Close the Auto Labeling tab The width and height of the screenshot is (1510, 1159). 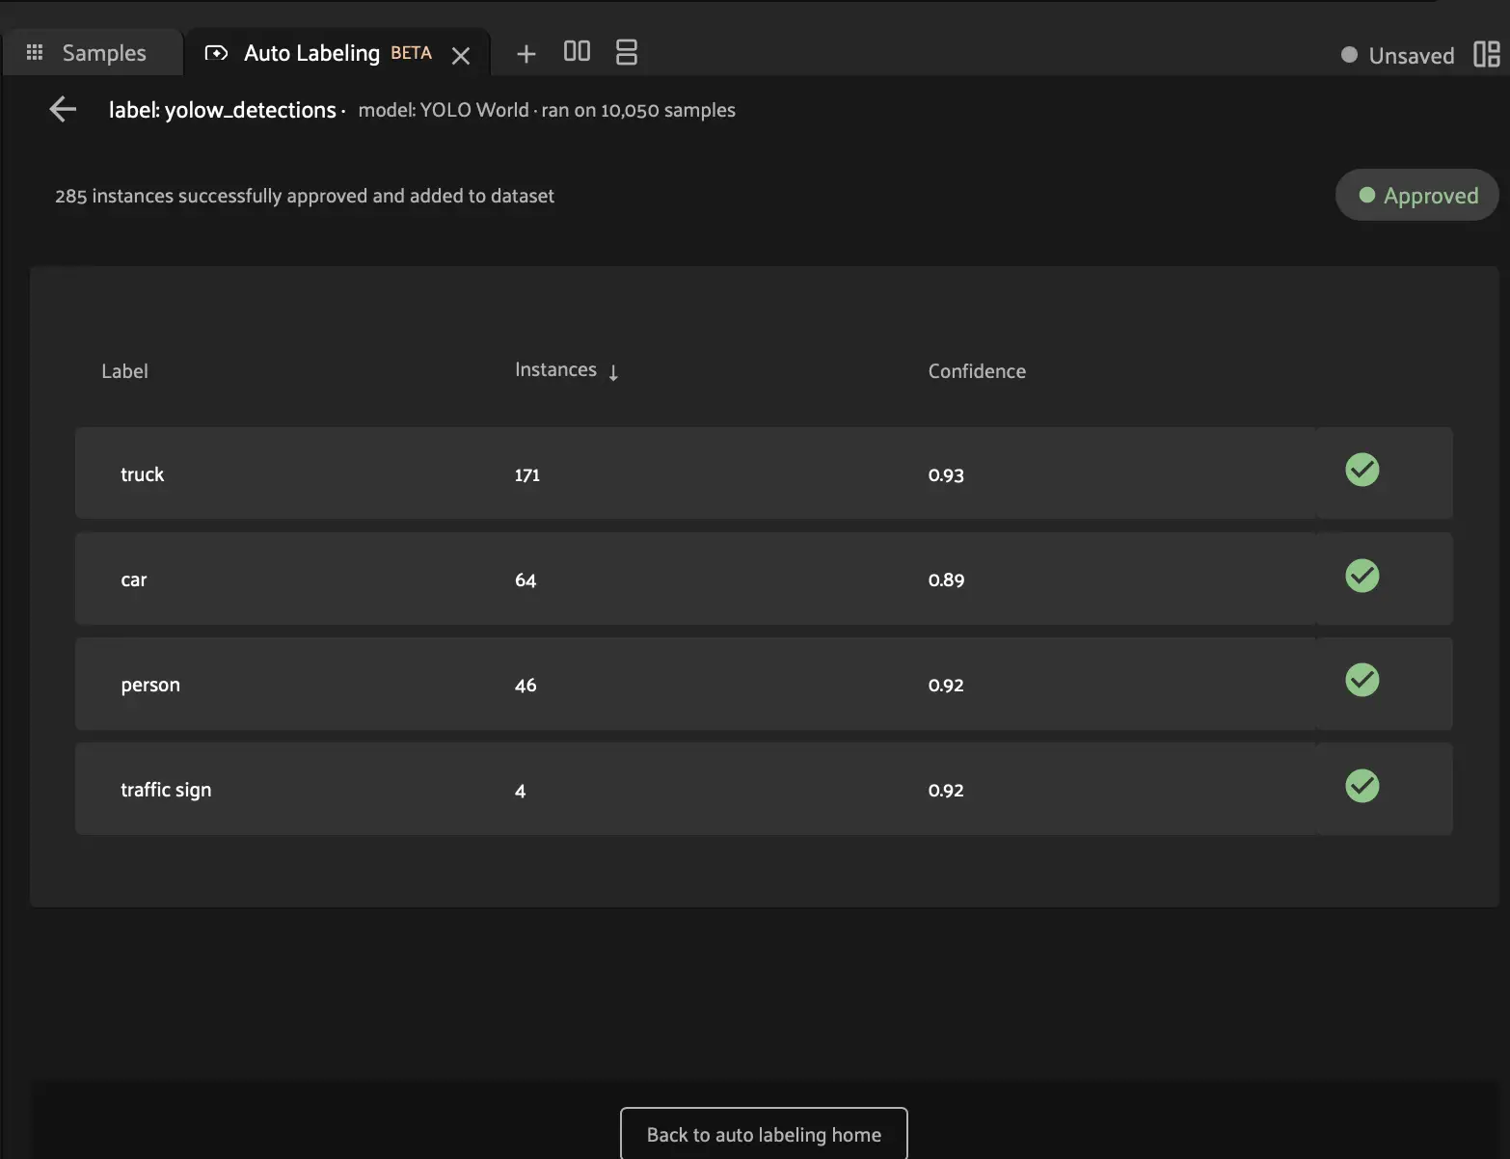[x=461, y=56]
